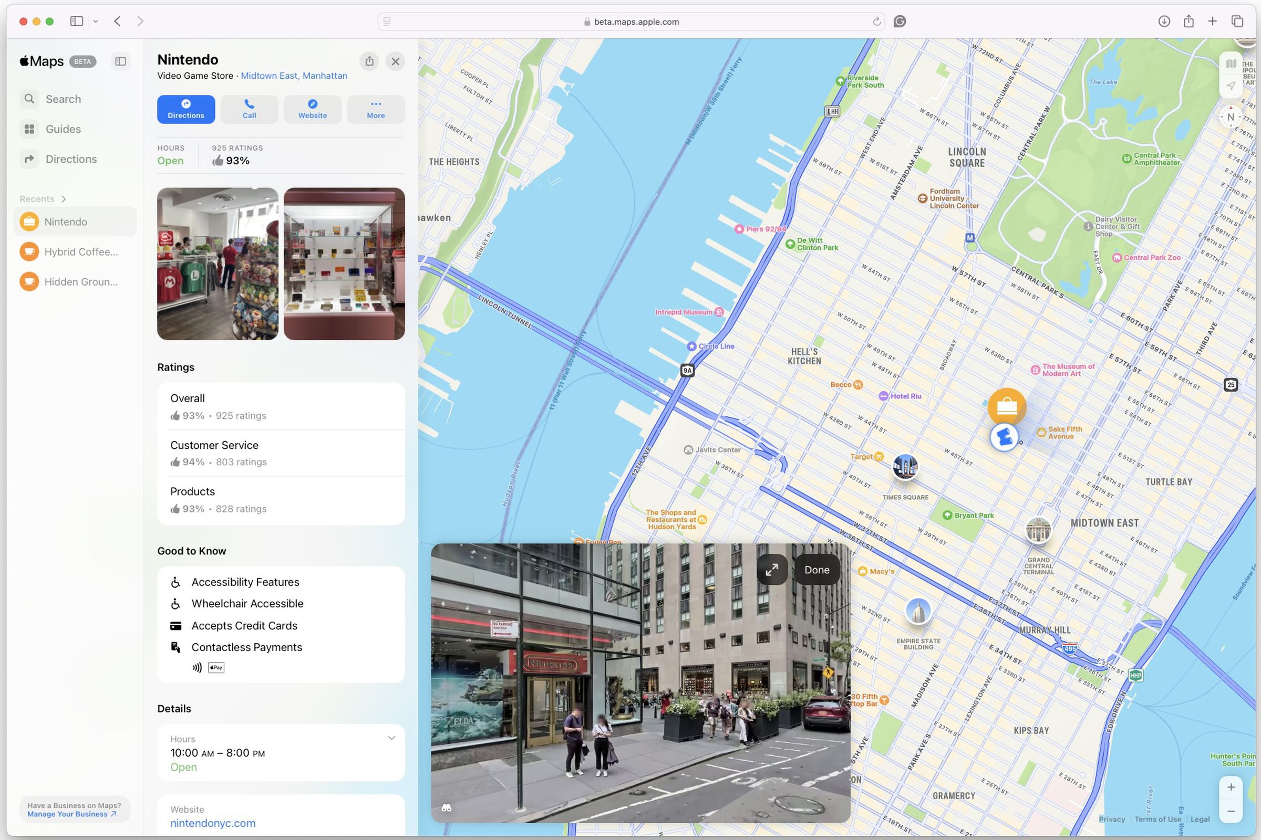
Task: Click the compass to reset map north
Action: (1231, 117)
